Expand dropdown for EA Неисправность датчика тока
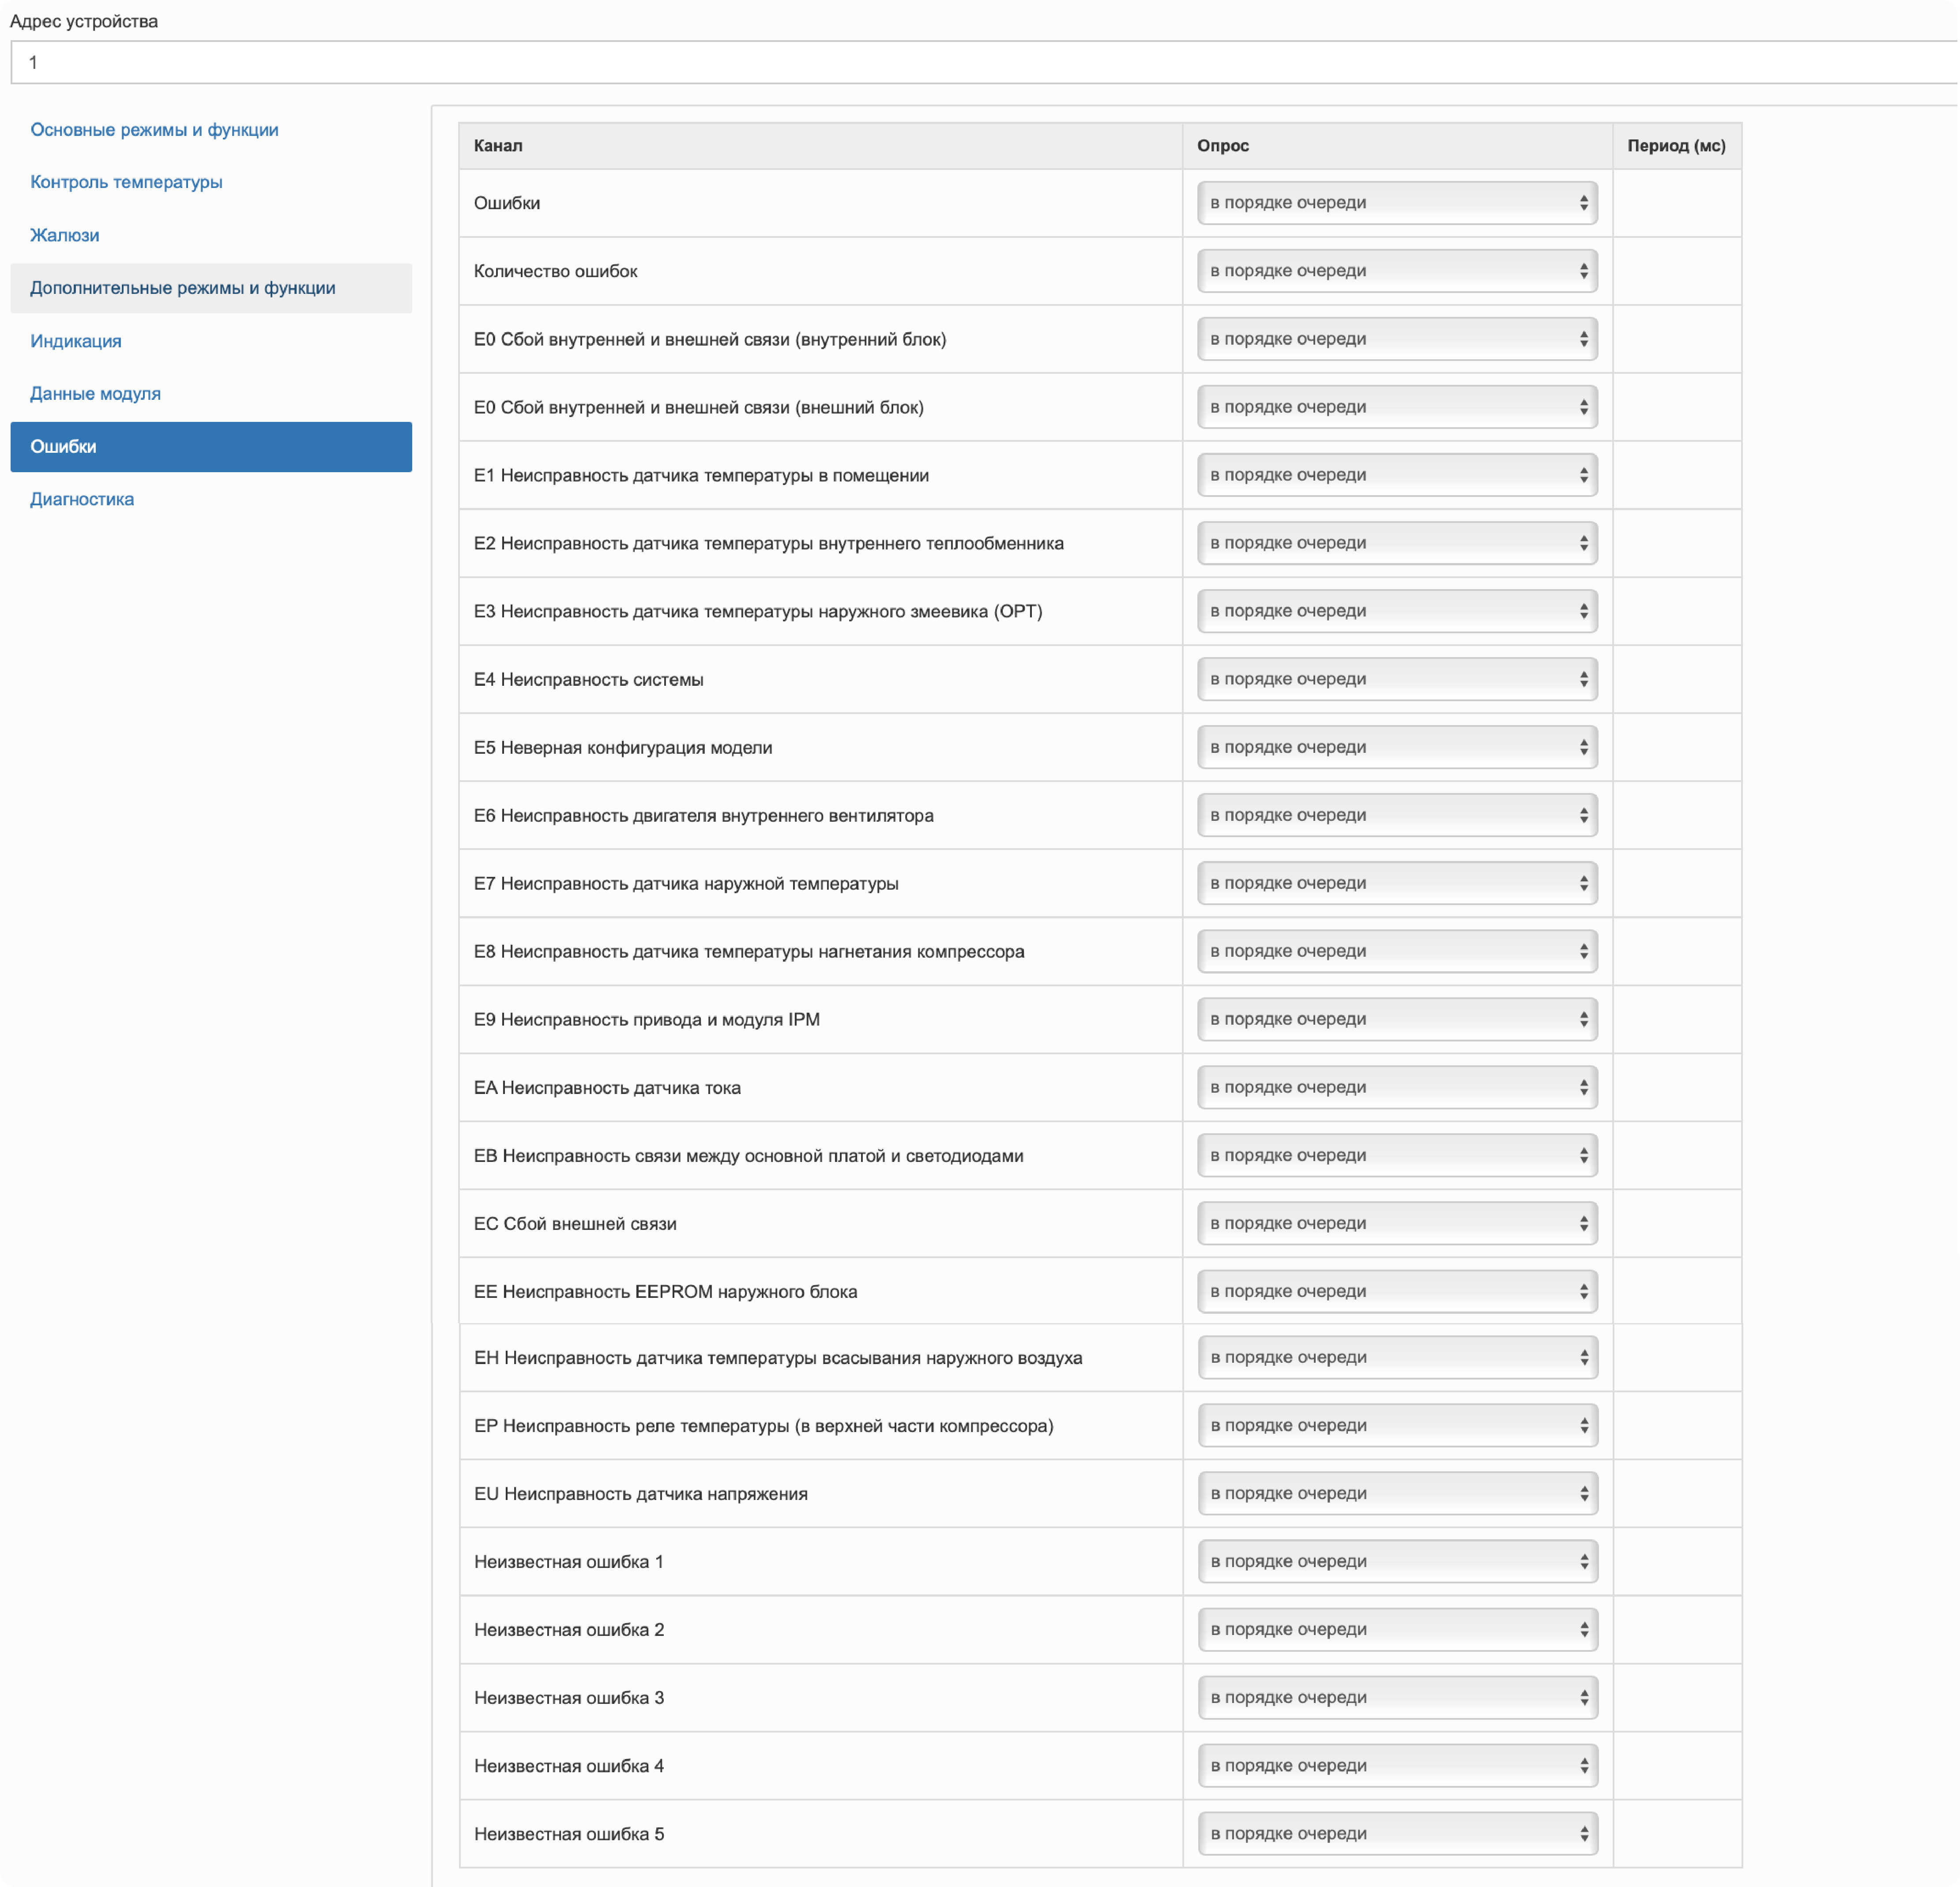Image resolution: width=1960 pixels, height=1887 pixels. [1396, 1087]
